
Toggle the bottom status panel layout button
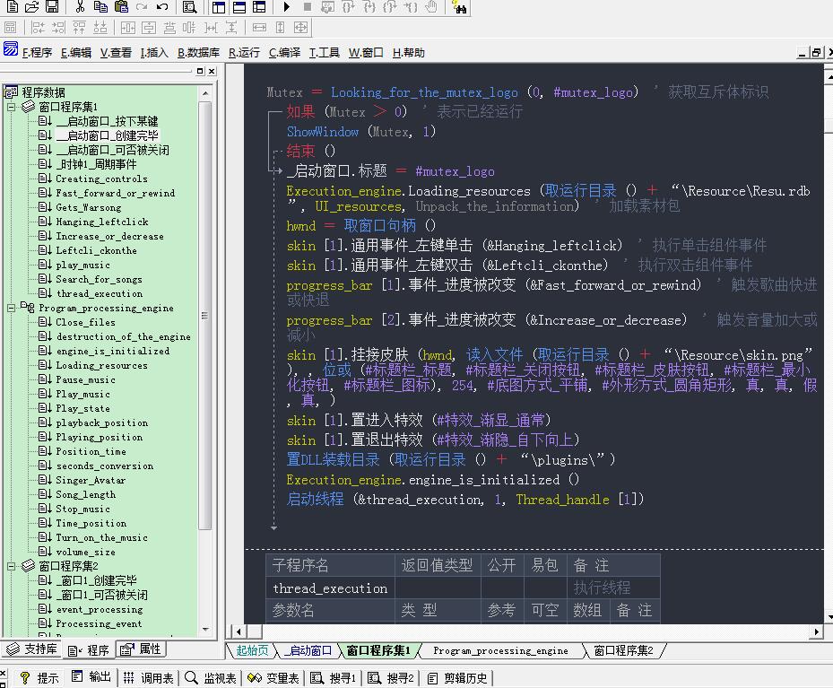point(239,7)
